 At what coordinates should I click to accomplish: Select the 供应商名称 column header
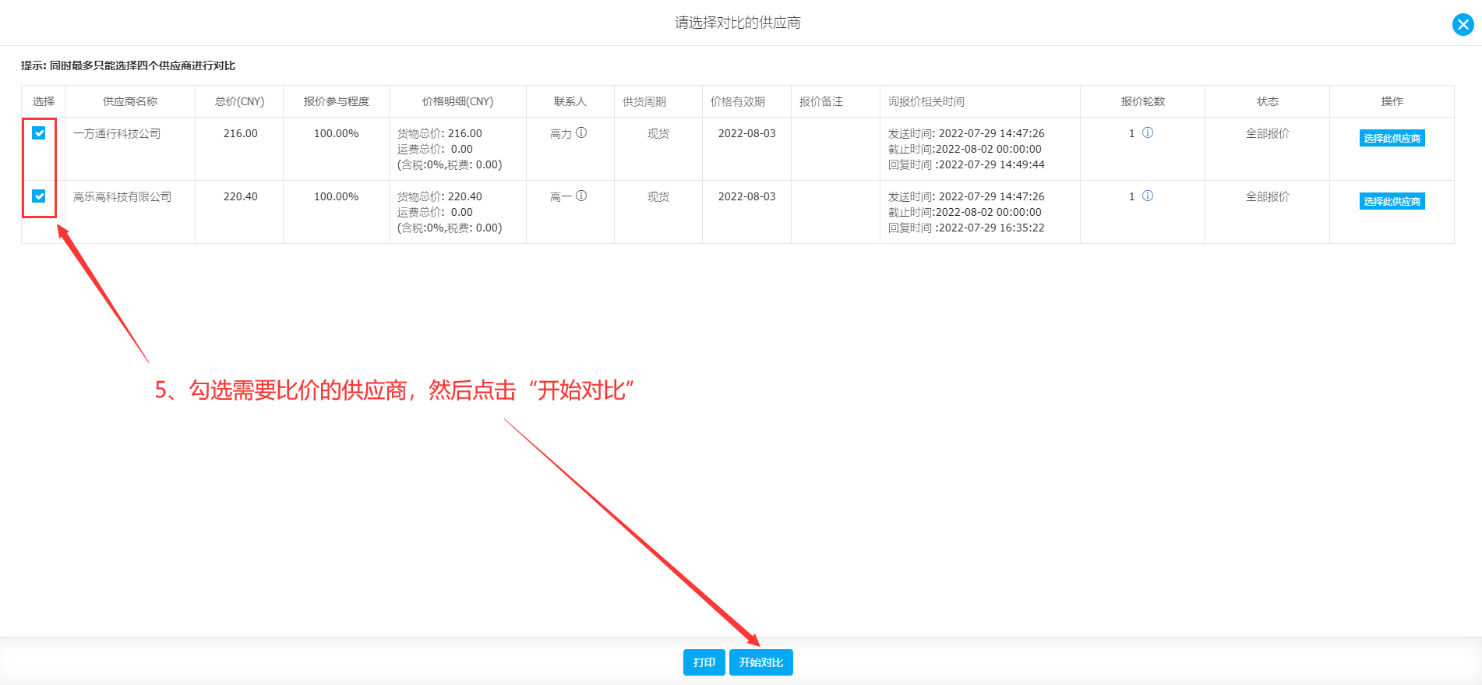tap(130, 101)
